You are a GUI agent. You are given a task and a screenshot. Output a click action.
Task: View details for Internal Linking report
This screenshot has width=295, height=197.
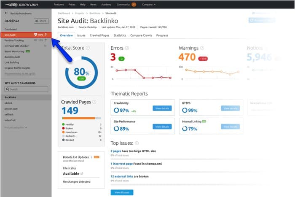coord(231,127)
